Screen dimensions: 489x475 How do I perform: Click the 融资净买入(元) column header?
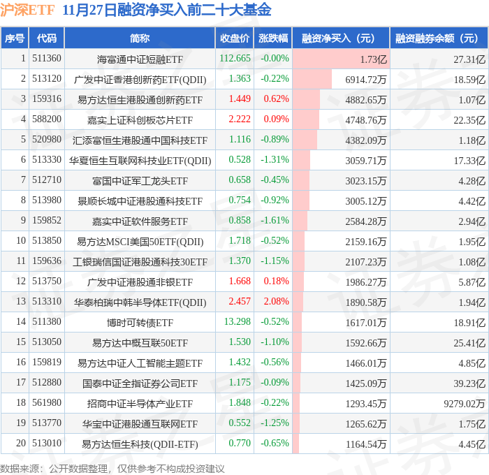[x=341, y=38]
